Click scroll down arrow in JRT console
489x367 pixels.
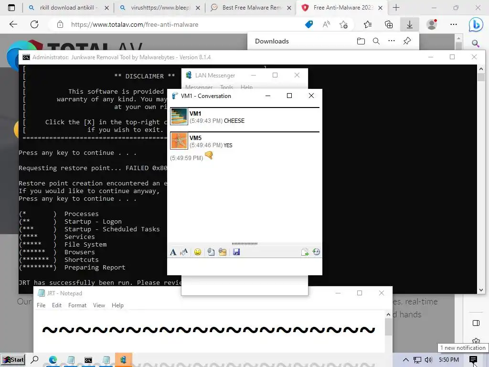coord(481,290)
